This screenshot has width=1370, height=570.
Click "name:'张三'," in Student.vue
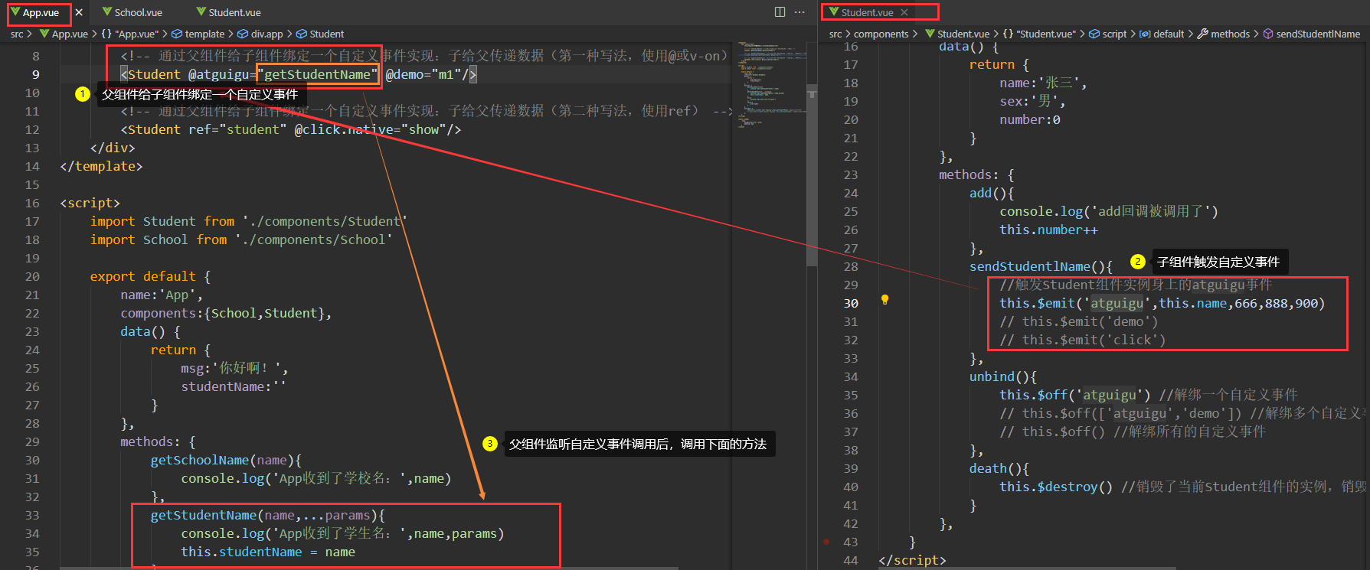pos(1043,83)
